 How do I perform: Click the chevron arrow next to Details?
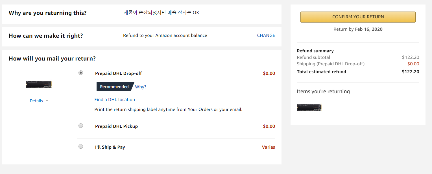point(47,101)
